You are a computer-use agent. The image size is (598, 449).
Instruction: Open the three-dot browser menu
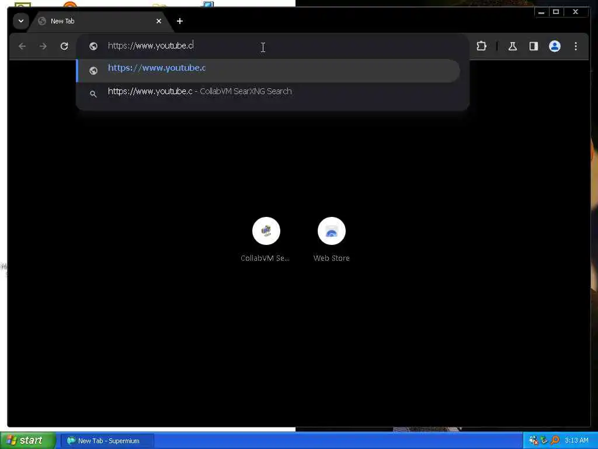pyautogui.click(x=575, y=46)
